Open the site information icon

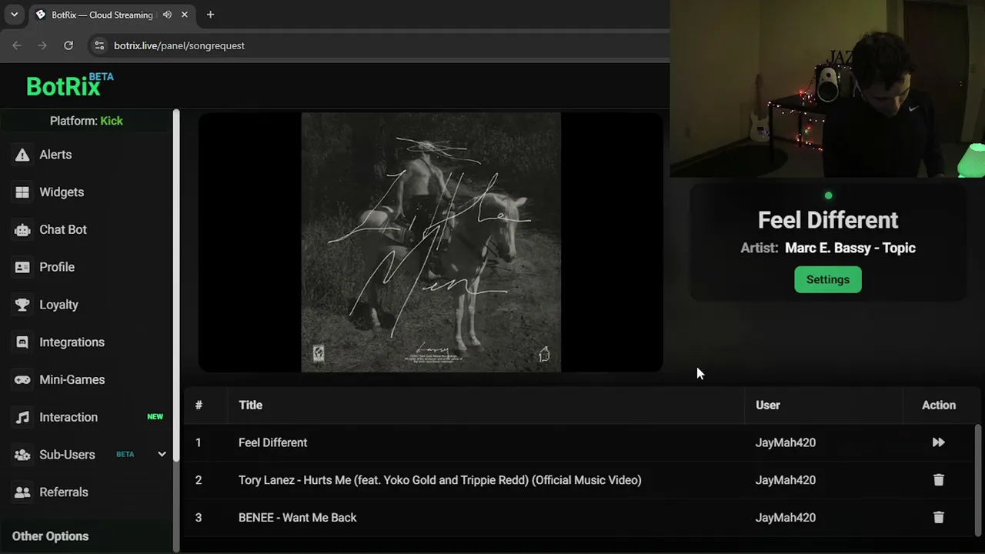[98, 45]
